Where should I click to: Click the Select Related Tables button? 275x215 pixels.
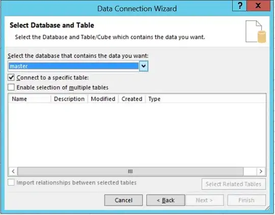[233, 184]
